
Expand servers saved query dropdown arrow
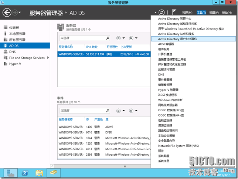click(136, 38)
